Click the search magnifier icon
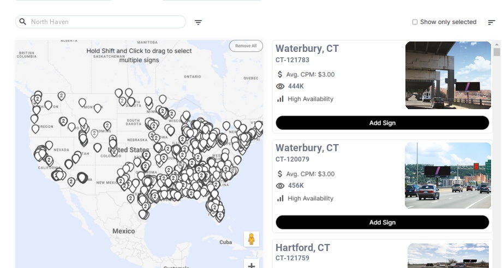502x268 pixels. pyautogui.click(x=22, y=22)
